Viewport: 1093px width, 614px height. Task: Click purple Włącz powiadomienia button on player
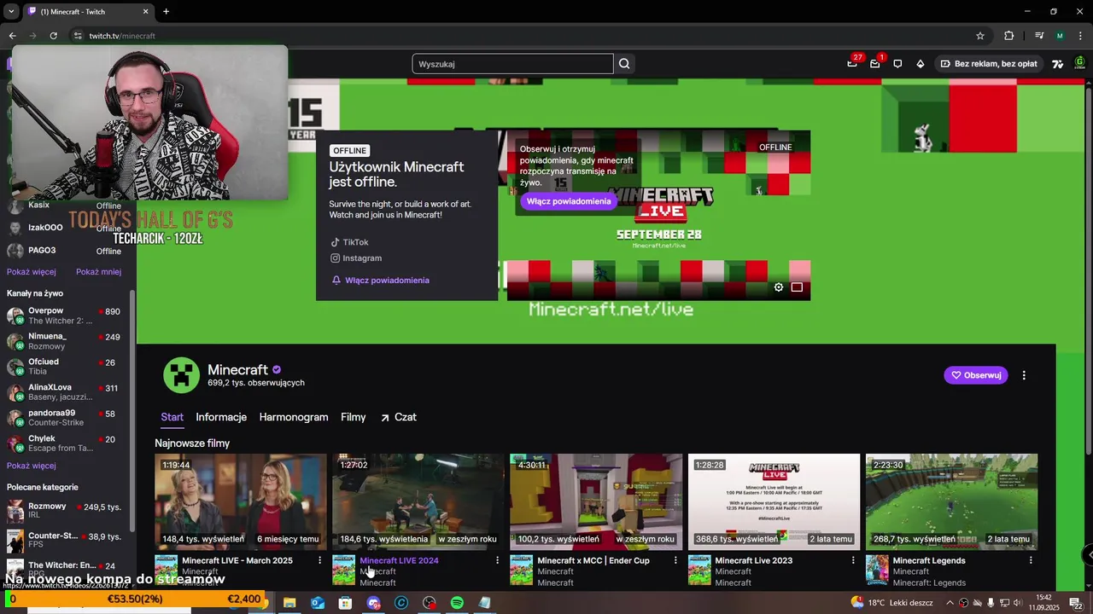pyautogui.click(x=569, y=201)
